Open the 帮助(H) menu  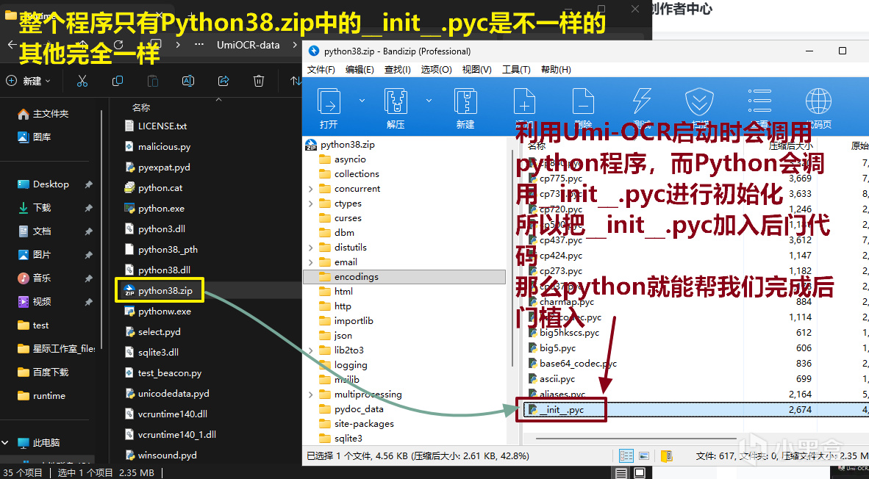pyautogui.click(x=556, y=69)
